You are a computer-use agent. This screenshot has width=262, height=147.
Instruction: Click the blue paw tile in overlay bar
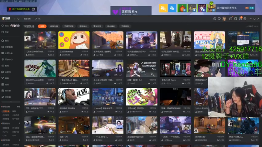[172, 8]
